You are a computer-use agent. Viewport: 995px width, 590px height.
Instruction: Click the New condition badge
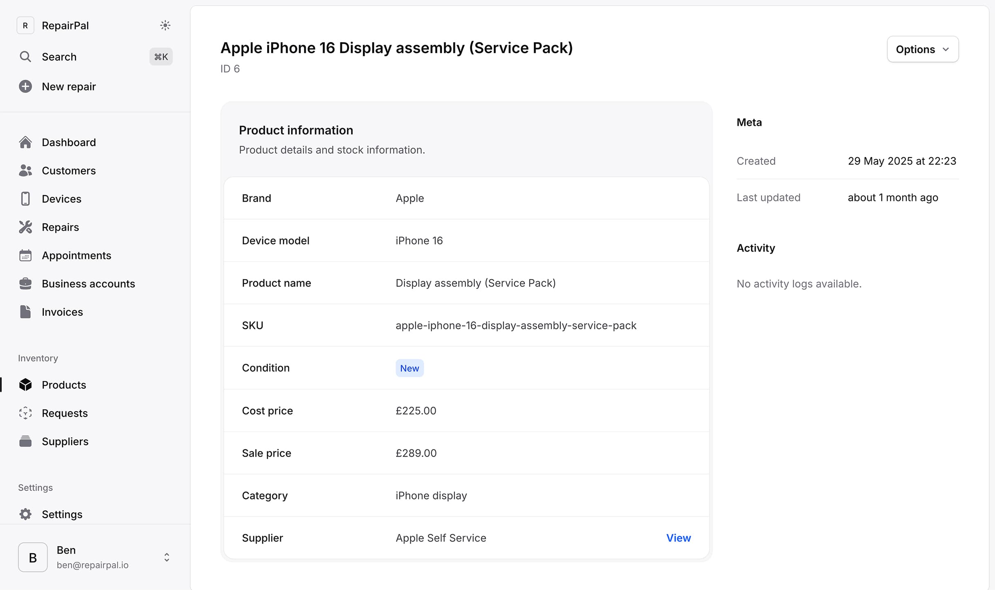(x=410, y=368)
